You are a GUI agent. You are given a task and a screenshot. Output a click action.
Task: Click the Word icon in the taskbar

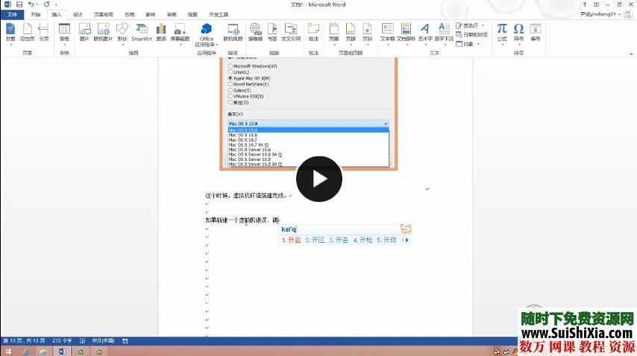62,352
